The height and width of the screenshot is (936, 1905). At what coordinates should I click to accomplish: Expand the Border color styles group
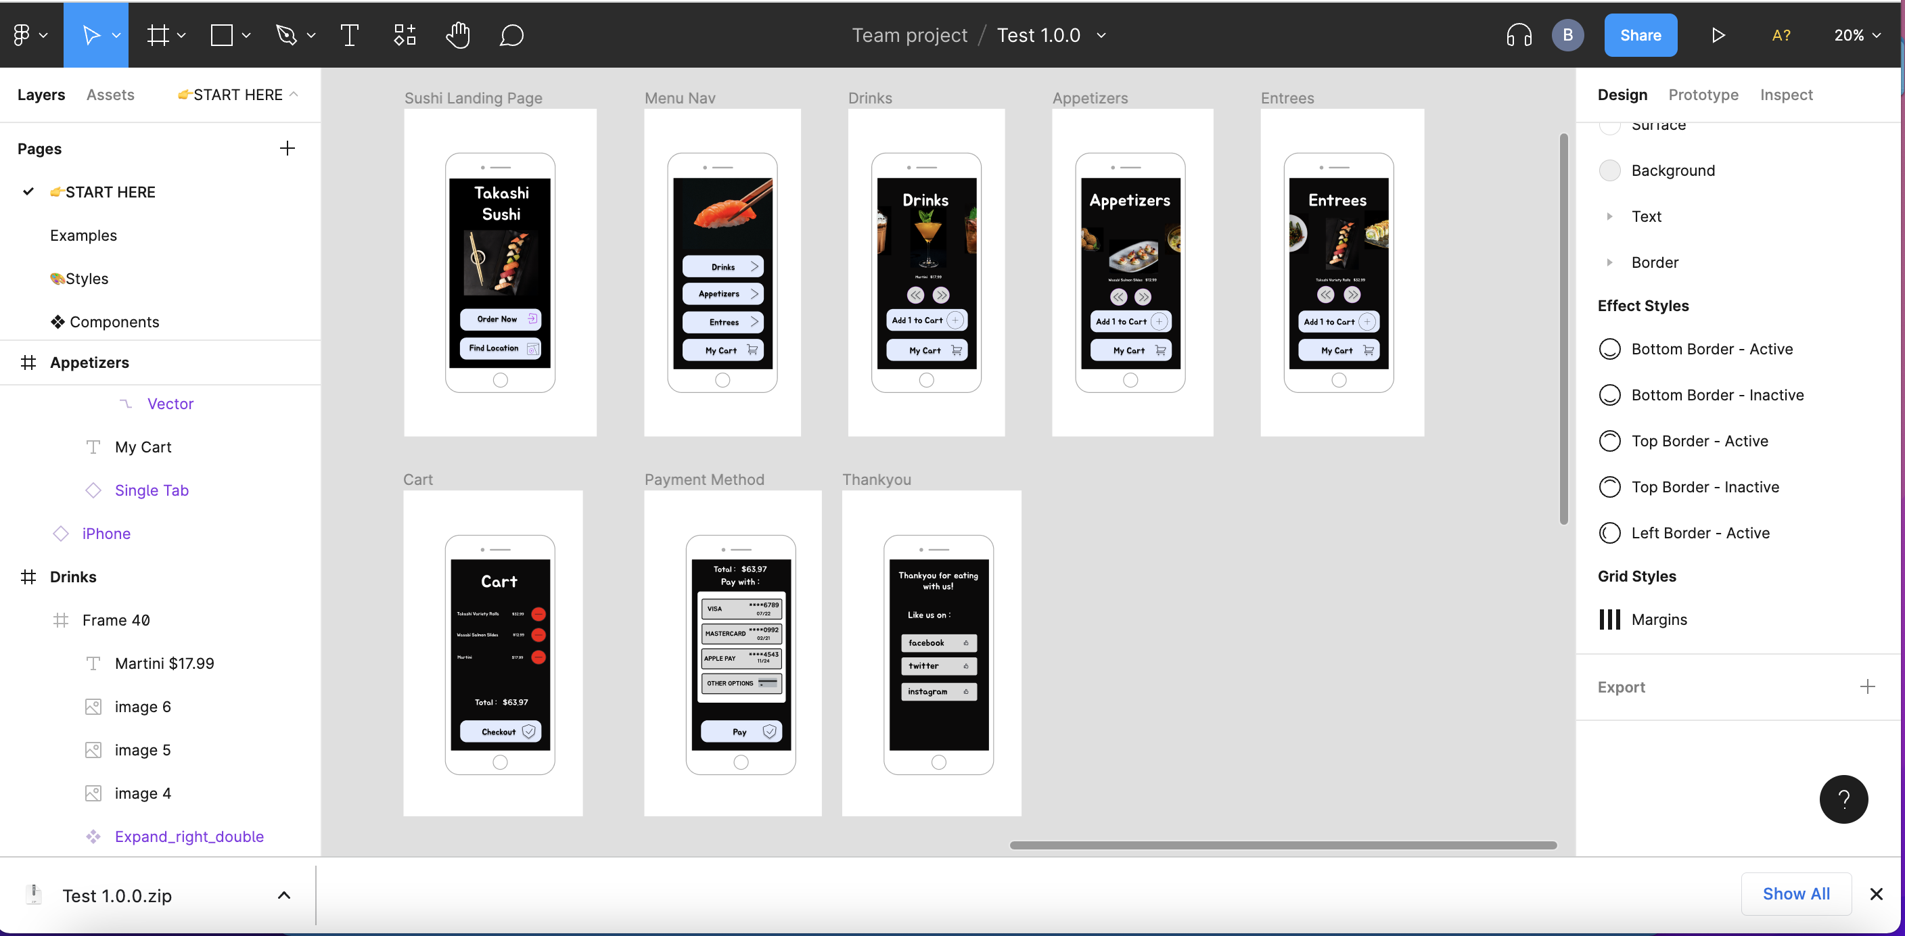pyautogui.click(x=1609, y=262)
